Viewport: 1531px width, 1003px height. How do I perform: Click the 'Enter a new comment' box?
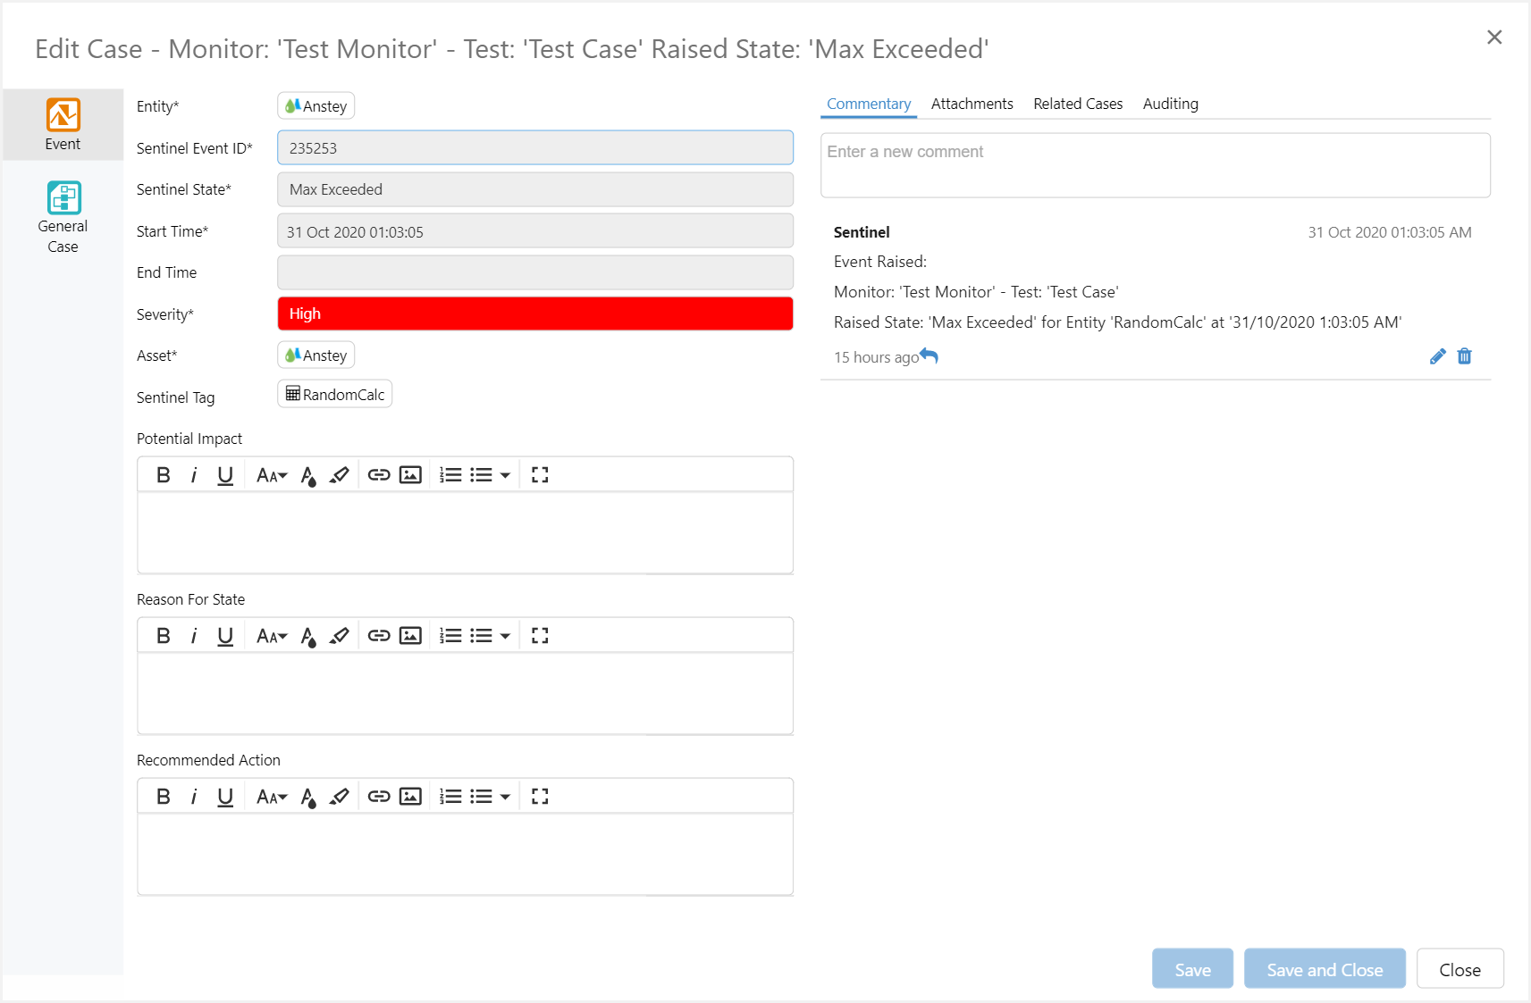pos(1155,165)
